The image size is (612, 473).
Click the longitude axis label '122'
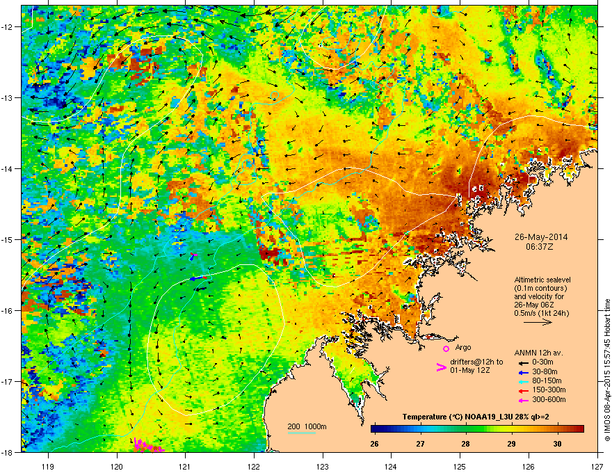coord(254,466)
